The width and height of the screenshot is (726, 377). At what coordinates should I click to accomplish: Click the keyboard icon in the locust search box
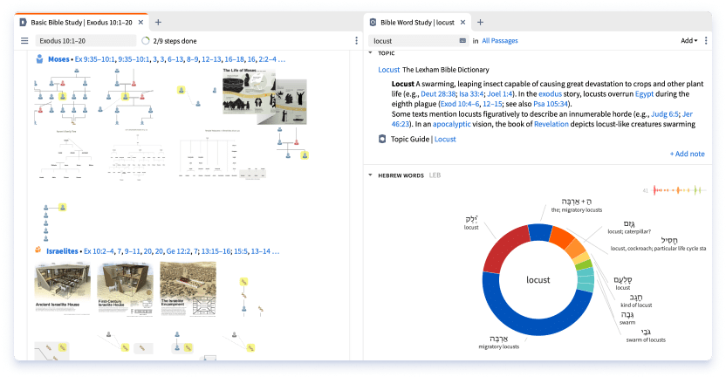[462, 41]
